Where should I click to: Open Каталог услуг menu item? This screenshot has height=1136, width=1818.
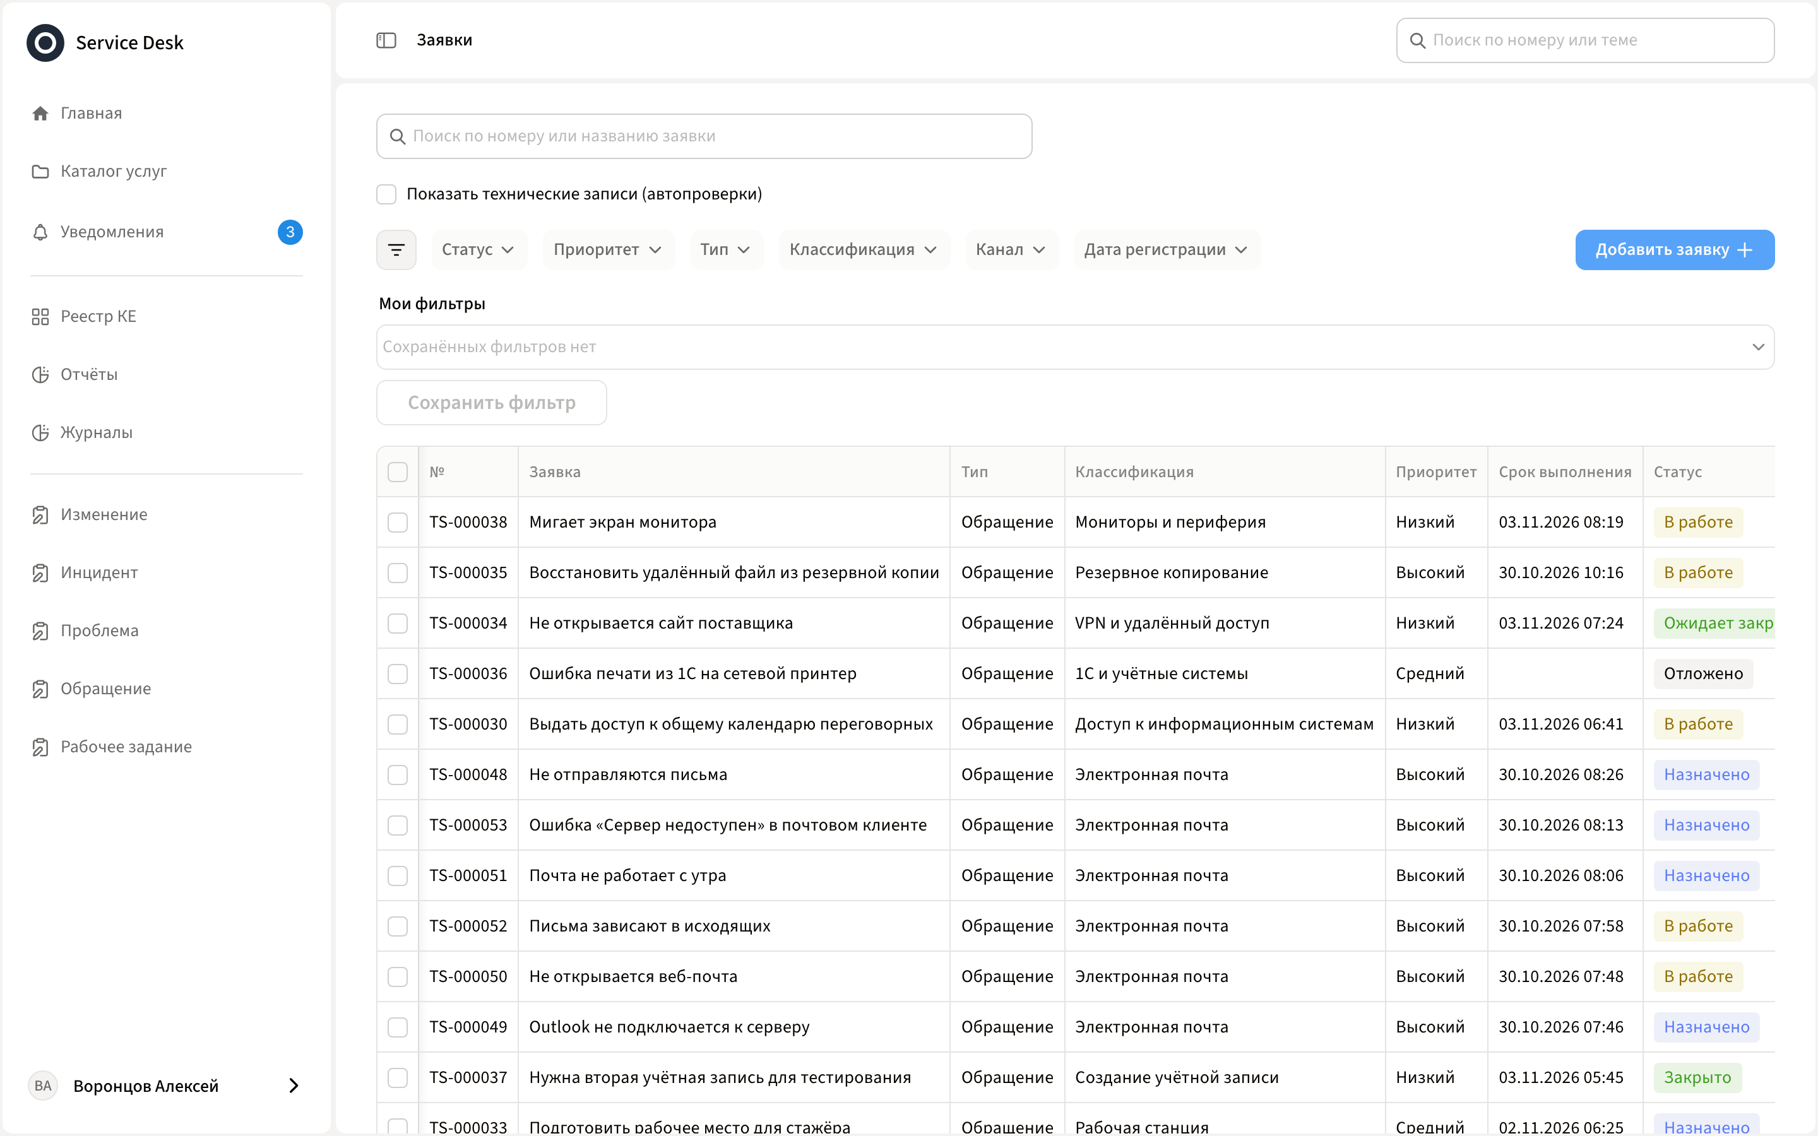[x=114, y=171]
